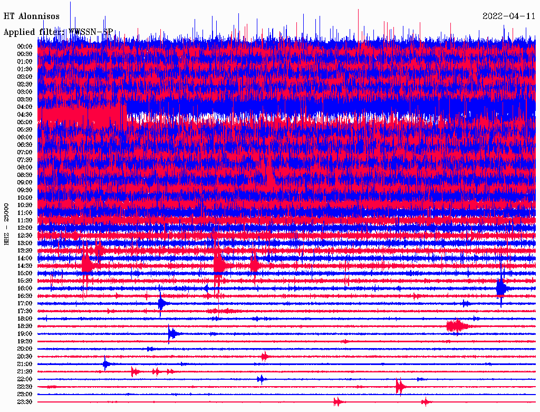Select the 05:30 time label

(x=25, y=130)
